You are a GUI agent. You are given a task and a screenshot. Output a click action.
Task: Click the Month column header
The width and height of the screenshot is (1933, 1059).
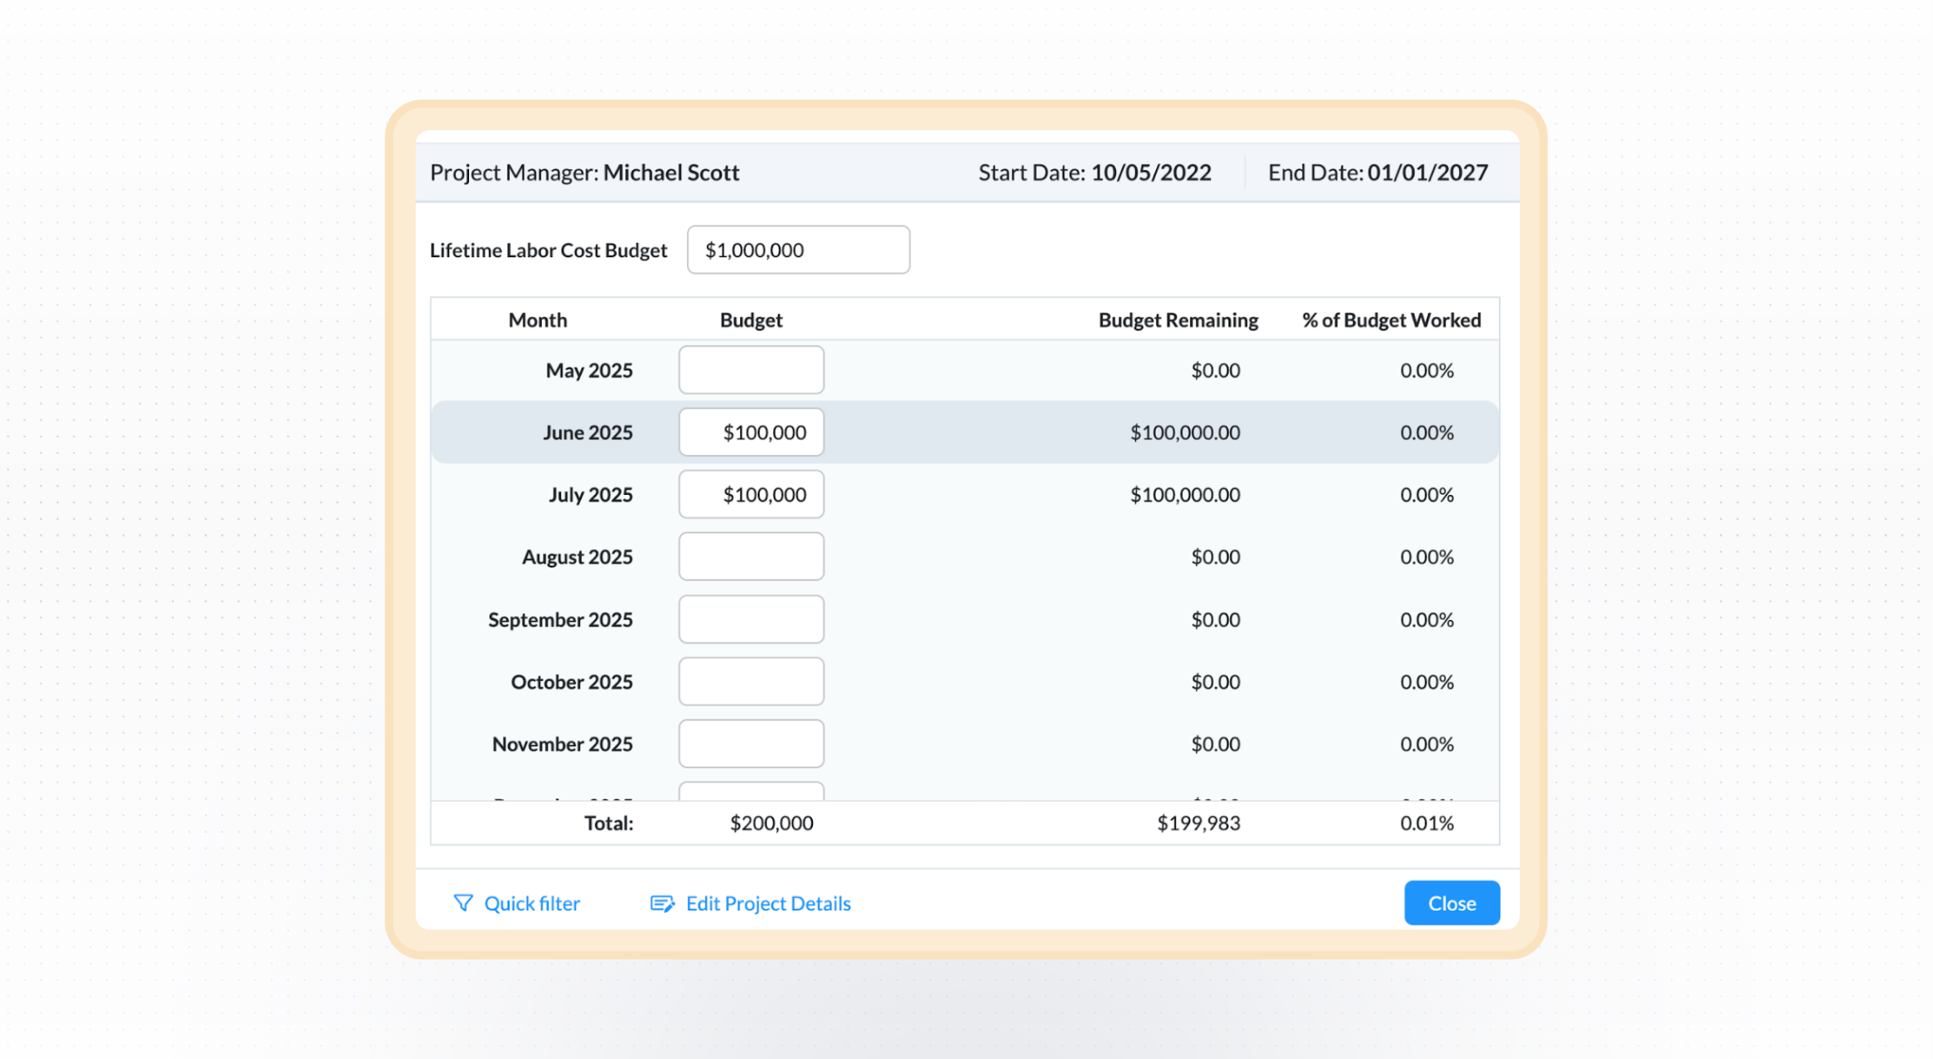pos(538,320)
